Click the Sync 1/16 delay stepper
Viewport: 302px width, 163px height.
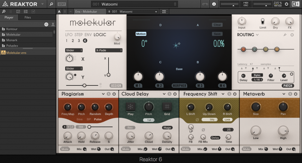pos(257,80)
